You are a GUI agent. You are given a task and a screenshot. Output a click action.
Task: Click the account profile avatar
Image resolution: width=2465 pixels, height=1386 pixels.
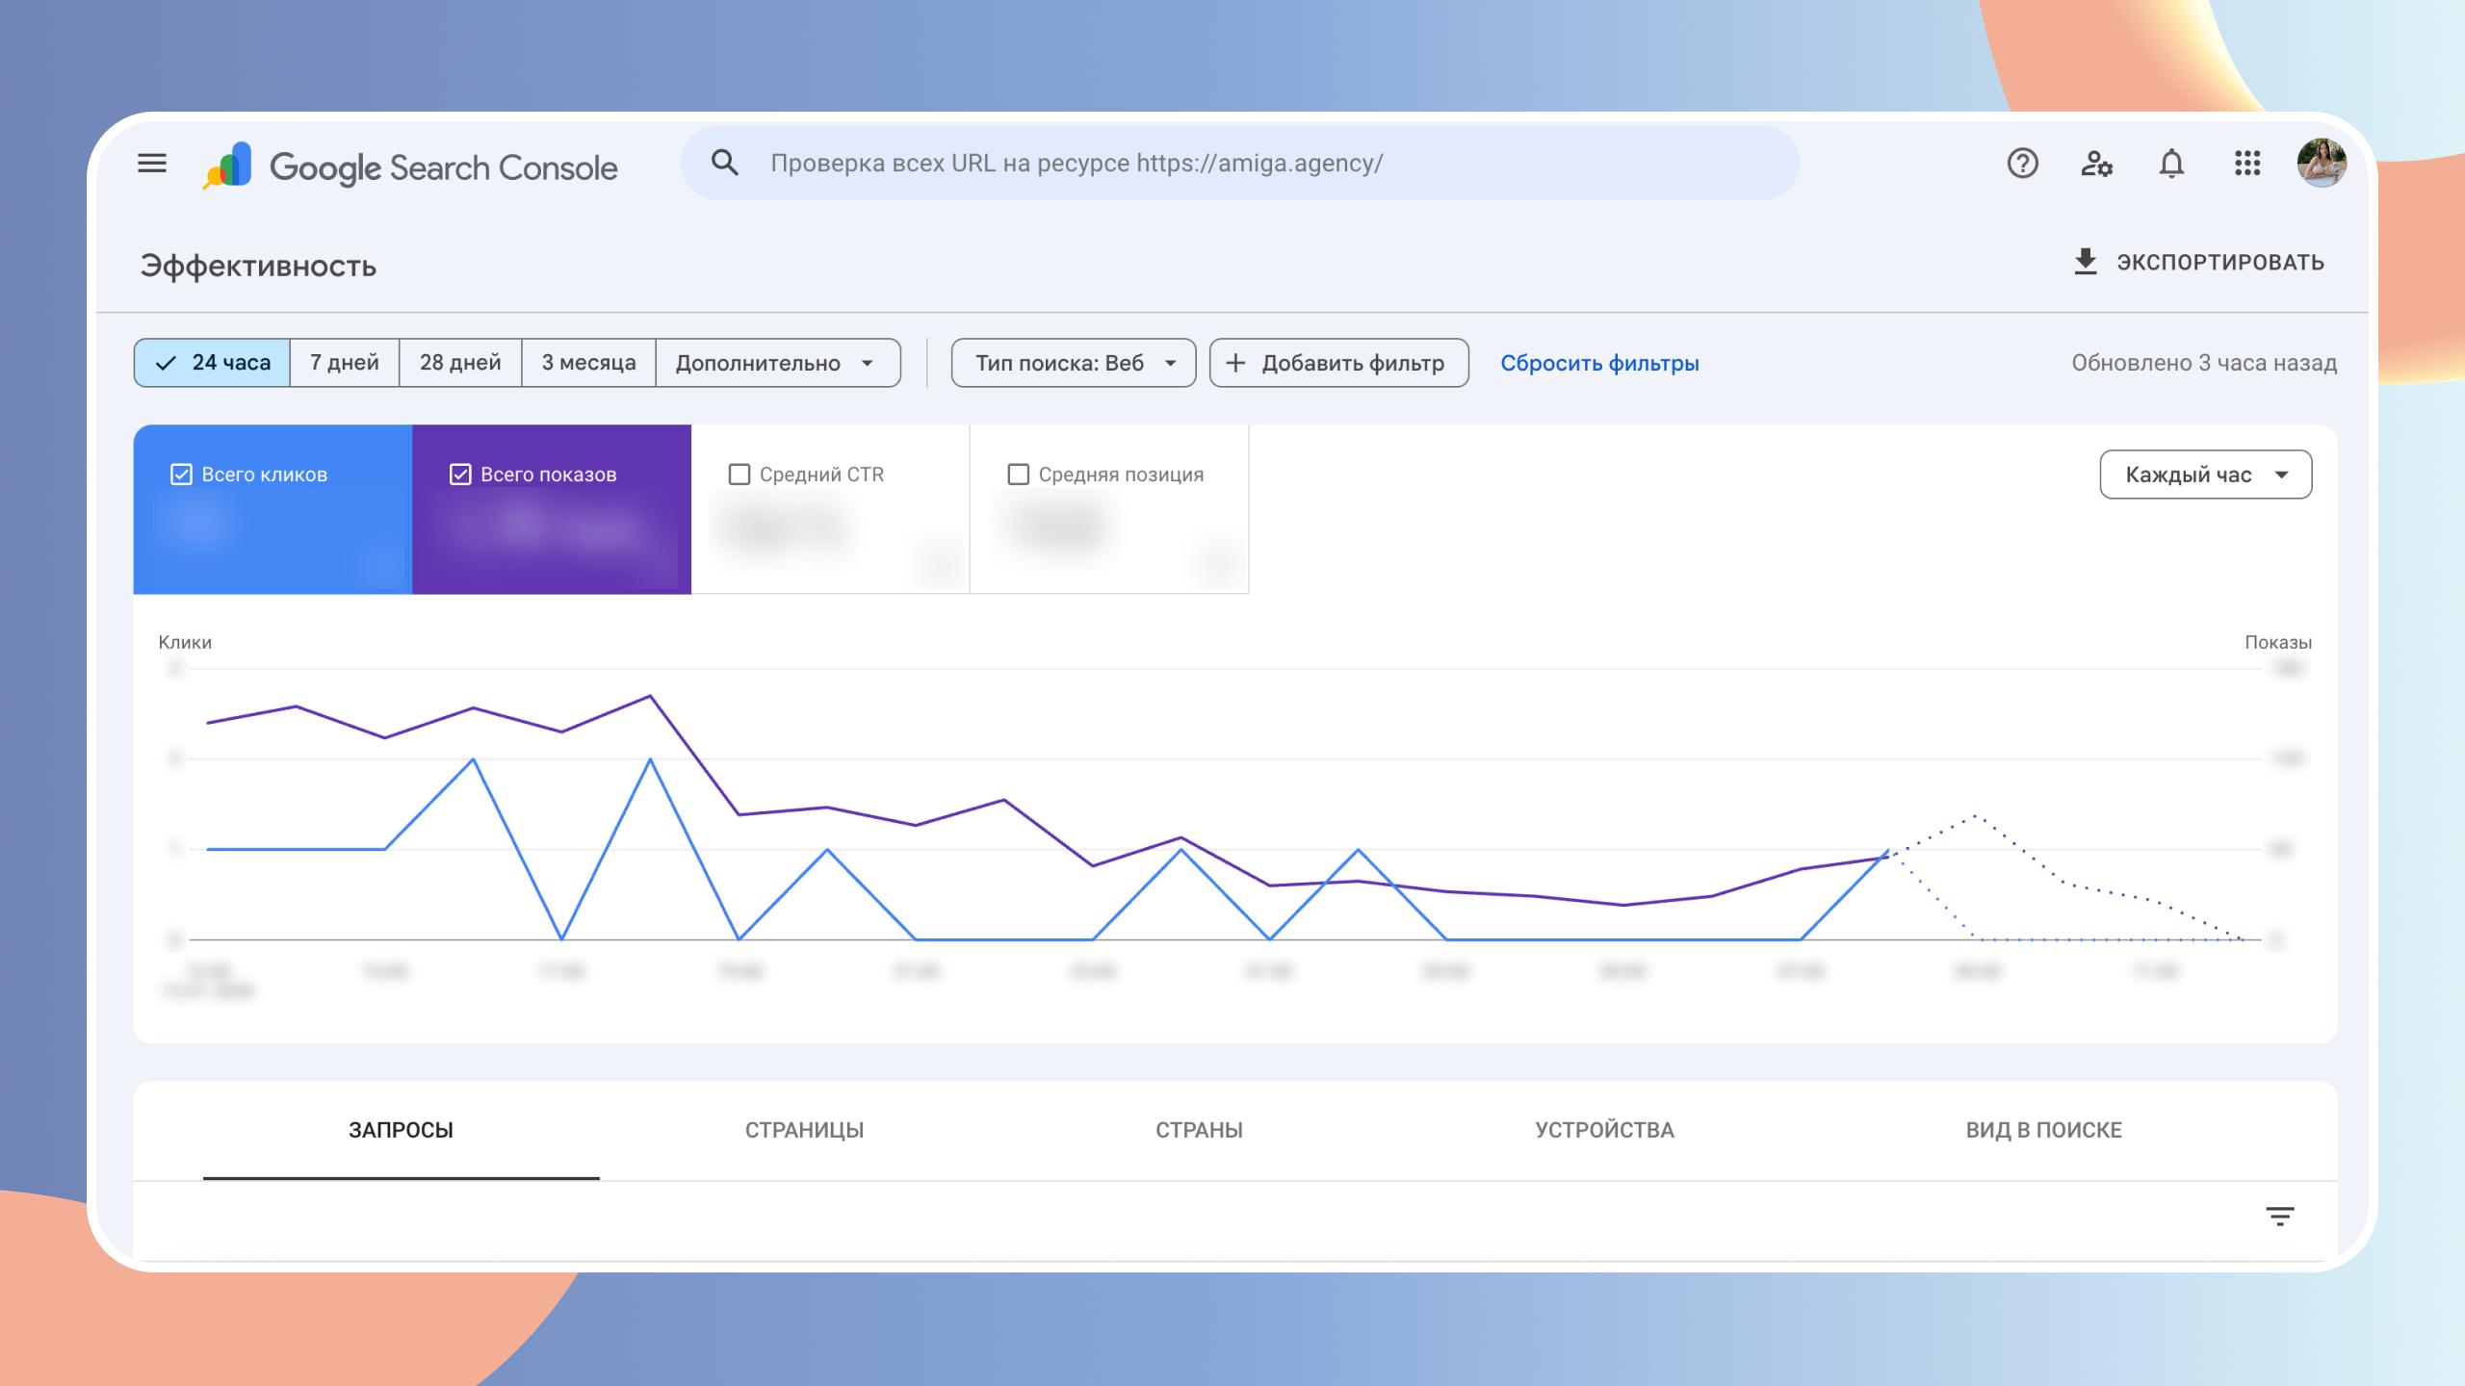pos(2321,163)
